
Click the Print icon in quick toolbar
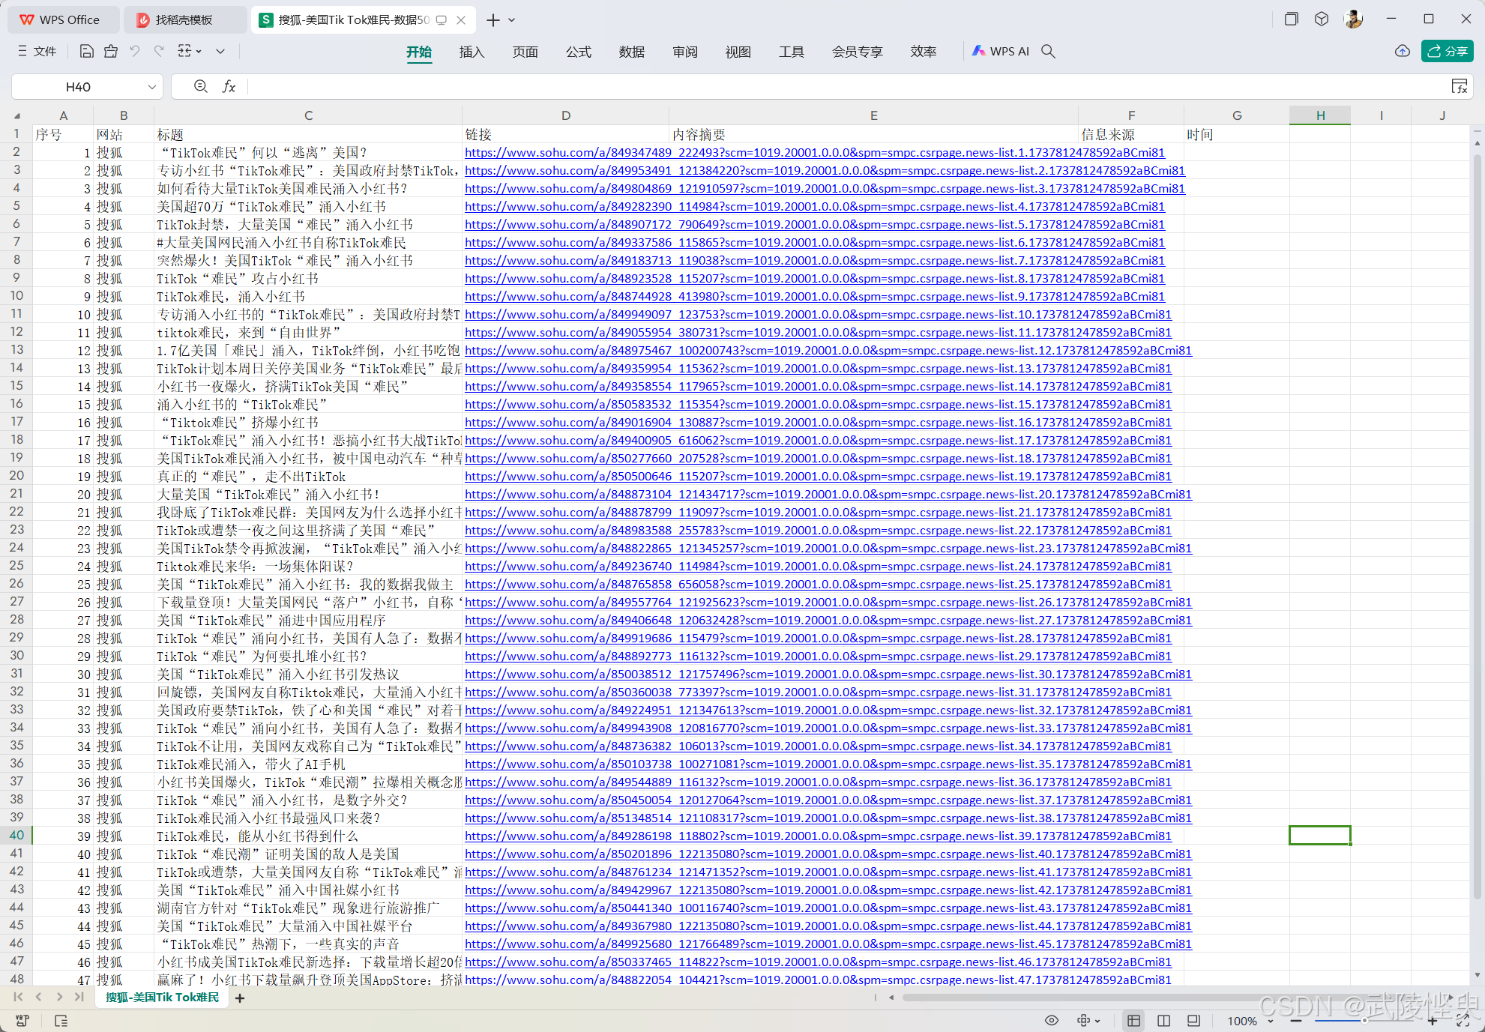click(x=111, y=51)
